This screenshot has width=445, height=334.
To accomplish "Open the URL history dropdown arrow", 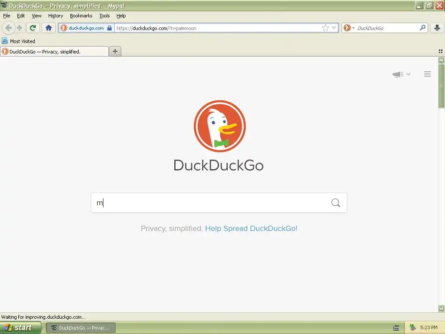I will click(x=334, y=28).
